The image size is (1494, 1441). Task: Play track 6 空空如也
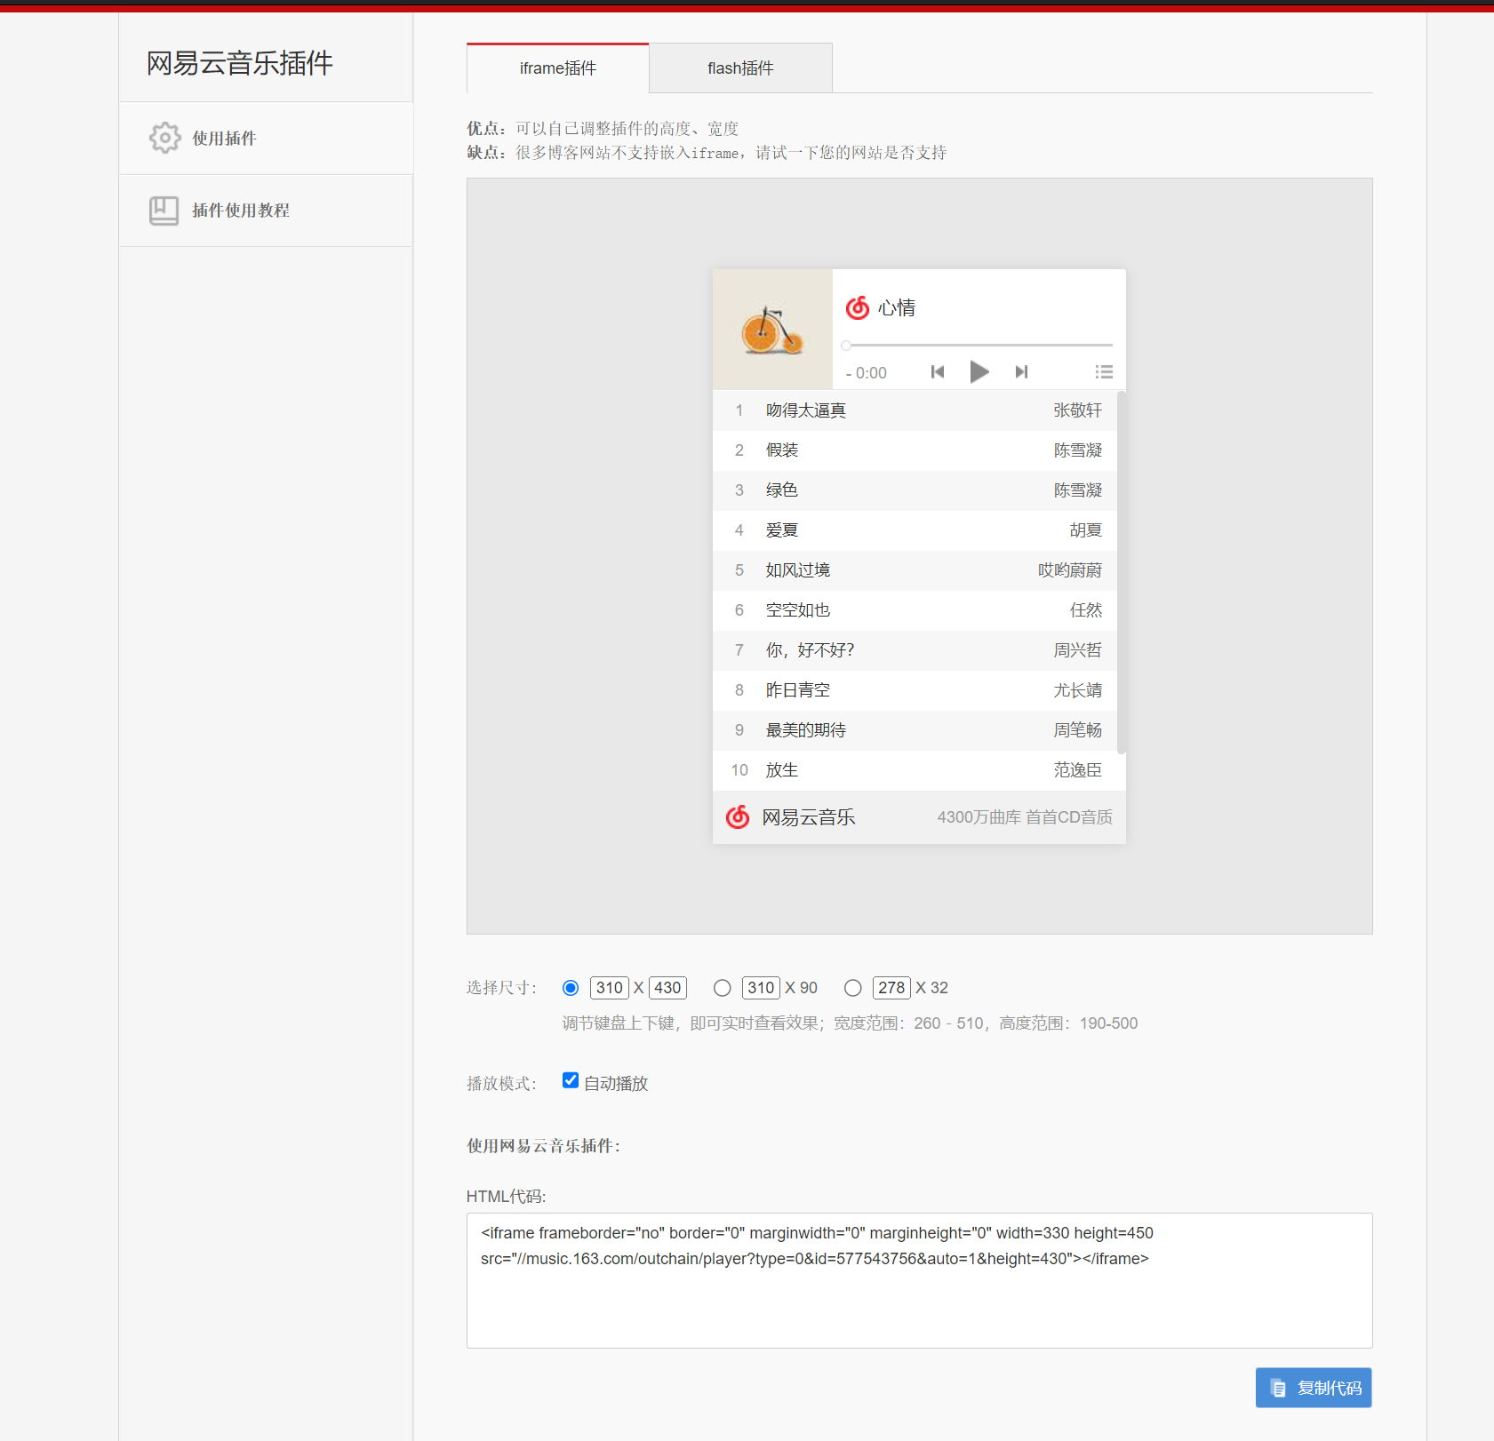point(915,610)
